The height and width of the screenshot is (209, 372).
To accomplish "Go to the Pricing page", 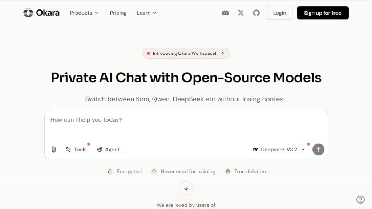I will [118, 13].
